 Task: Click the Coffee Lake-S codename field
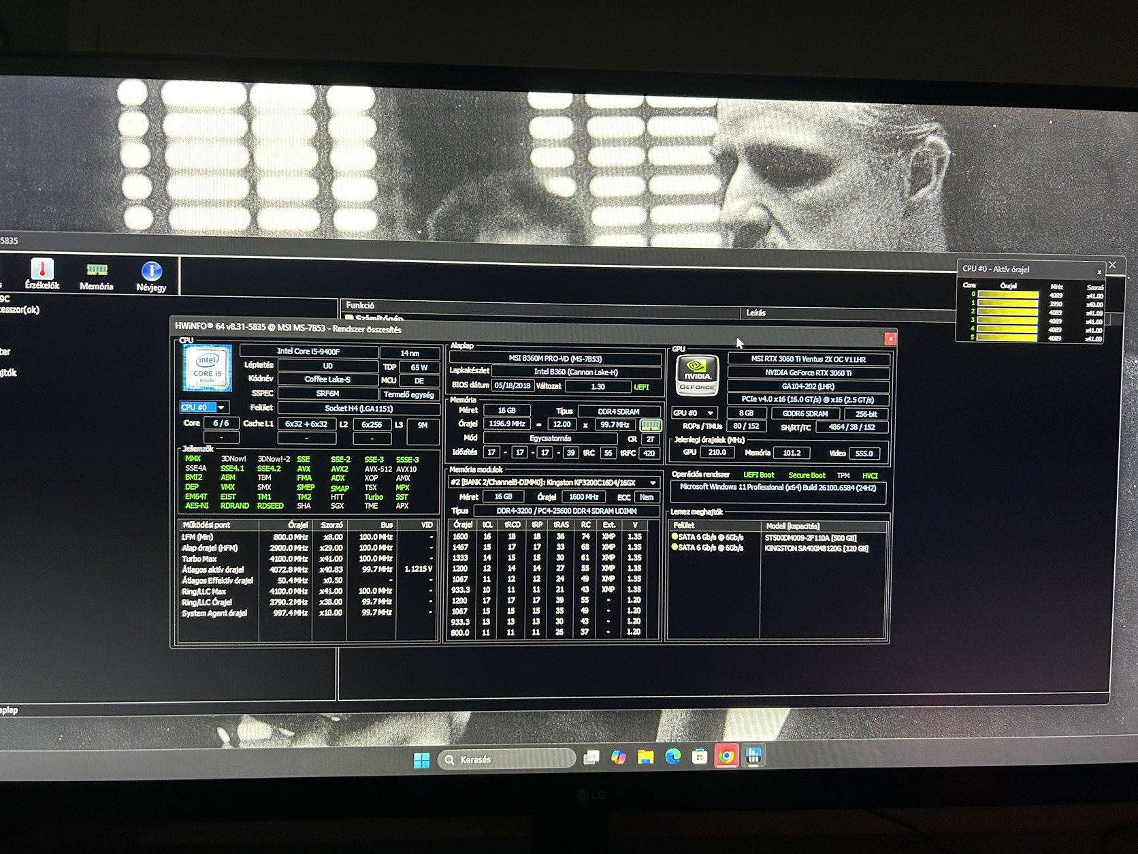pyautogui.click(x=327, y=379)
